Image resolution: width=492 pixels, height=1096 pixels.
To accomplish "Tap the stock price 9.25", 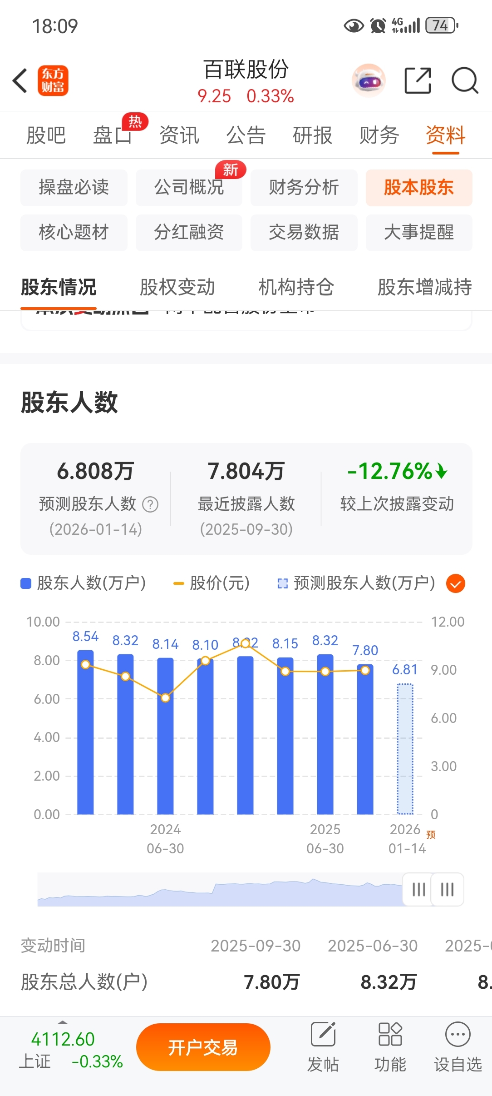I will tap(214, 96).
